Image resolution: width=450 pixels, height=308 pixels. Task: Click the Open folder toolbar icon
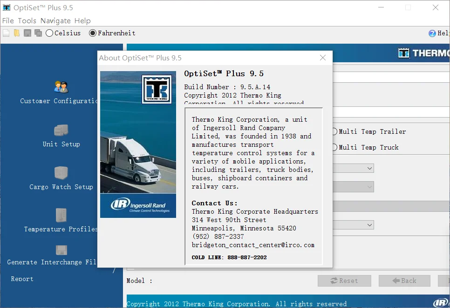click(x=17, y=33)
